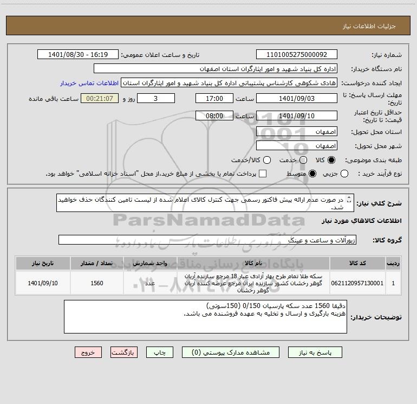Click the تاریخ نیاز column header
This screenshot has width=417, height=404.
[x=43, y=263]
